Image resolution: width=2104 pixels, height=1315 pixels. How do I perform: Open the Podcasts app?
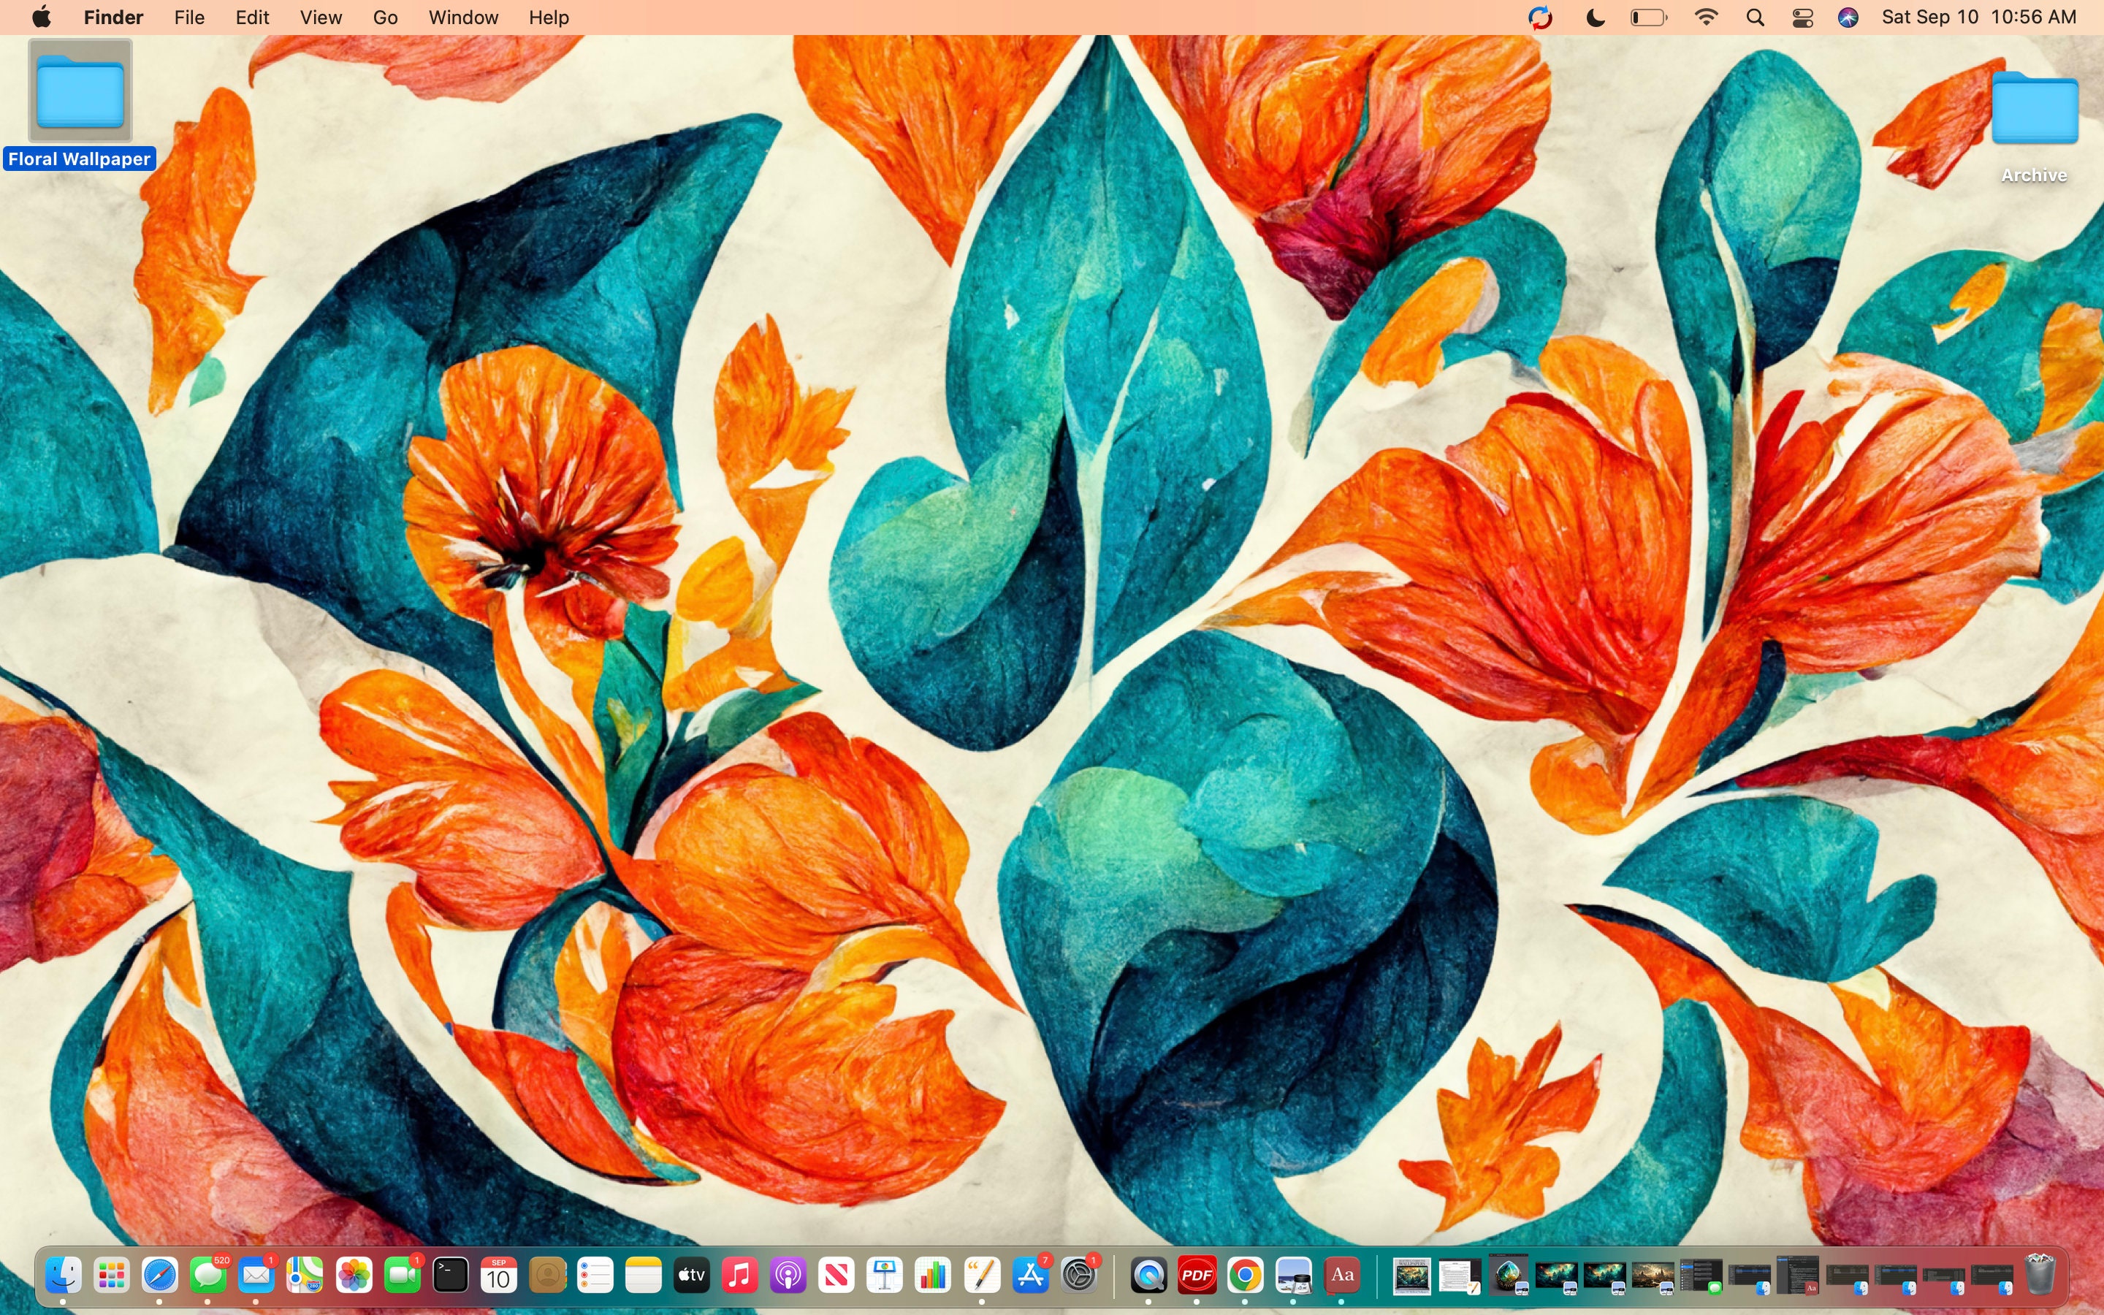(x=788, y=1274)
